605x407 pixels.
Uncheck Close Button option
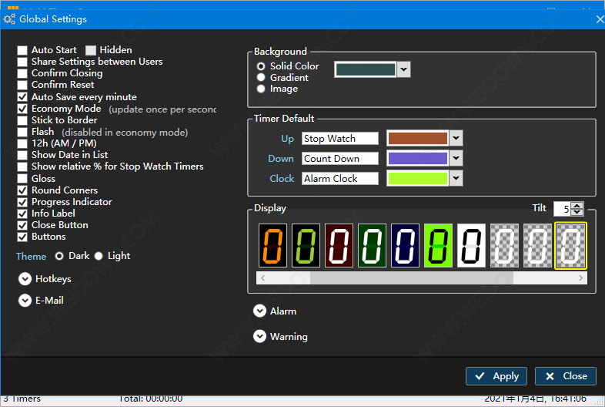click(22, 225)
